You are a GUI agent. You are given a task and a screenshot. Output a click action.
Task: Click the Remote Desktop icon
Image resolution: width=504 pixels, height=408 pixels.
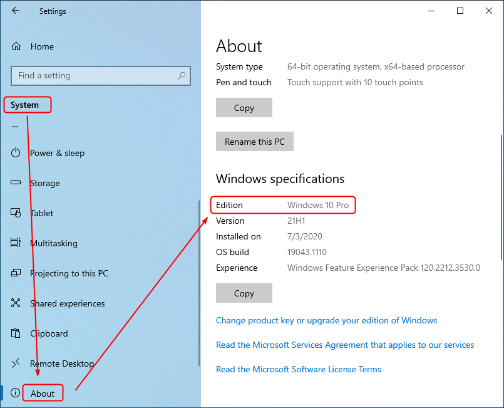click(x=16, y=364)
